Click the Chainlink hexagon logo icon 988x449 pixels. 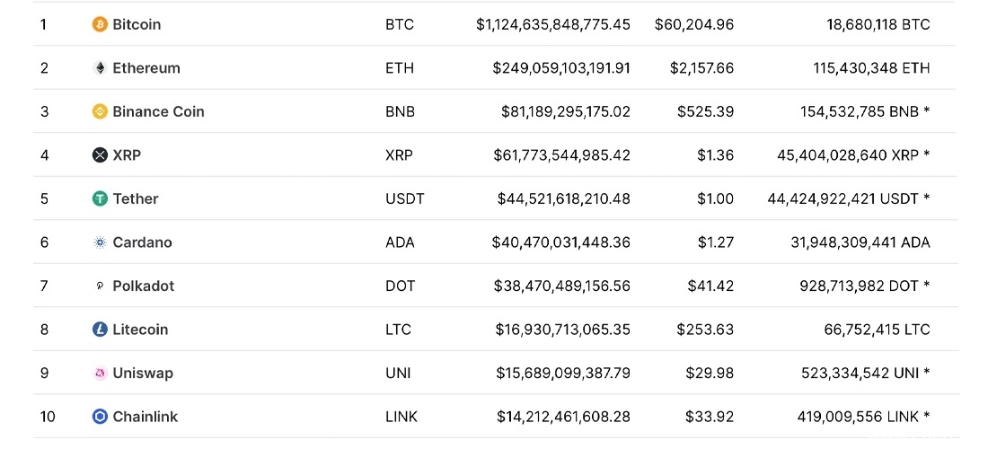pyautogui.click(x=101, y=417)
